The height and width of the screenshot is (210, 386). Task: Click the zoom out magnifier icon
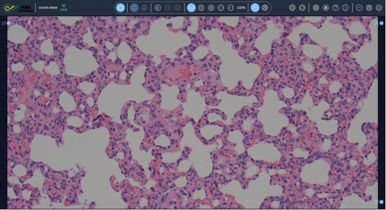click(201, 8)
